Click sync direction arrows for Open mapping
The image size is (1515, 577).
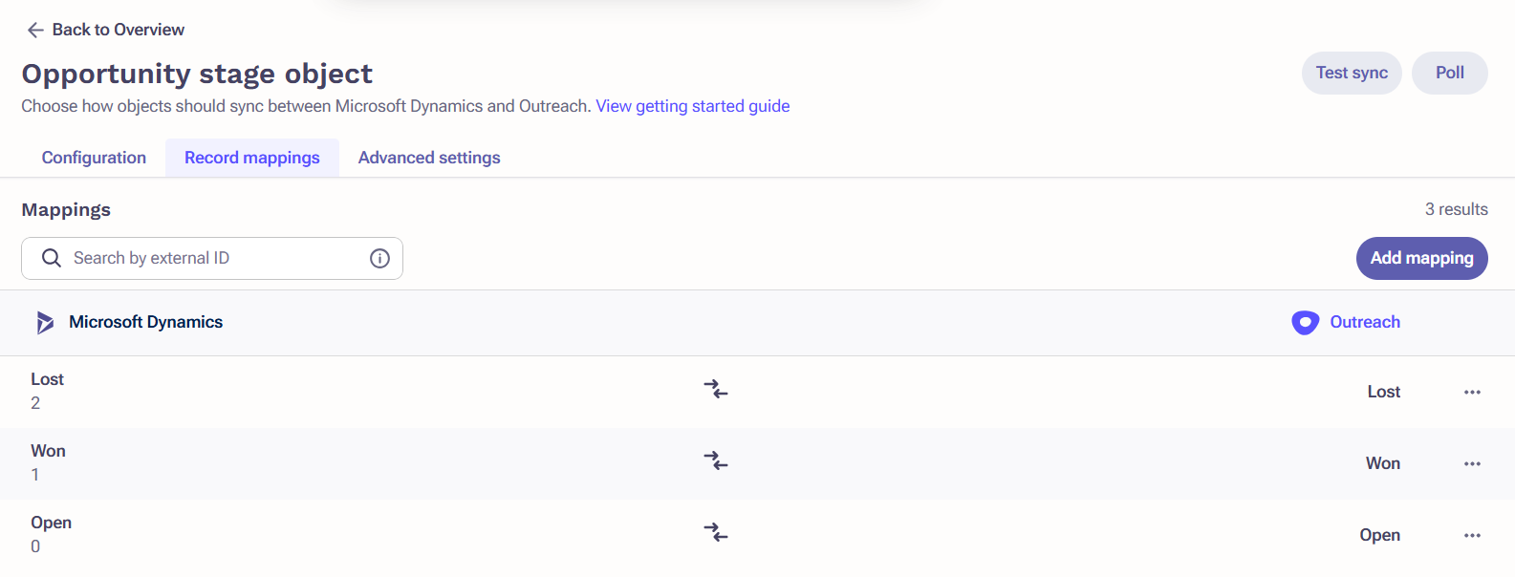pyautogui.click(x=716, y=533)
